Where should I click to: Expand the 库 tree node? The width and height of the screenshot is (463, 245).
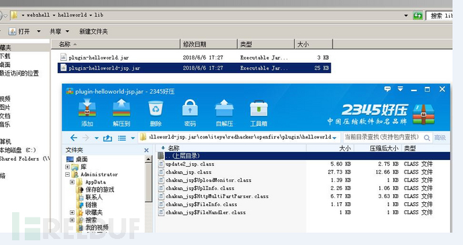[x=67, y=167]
